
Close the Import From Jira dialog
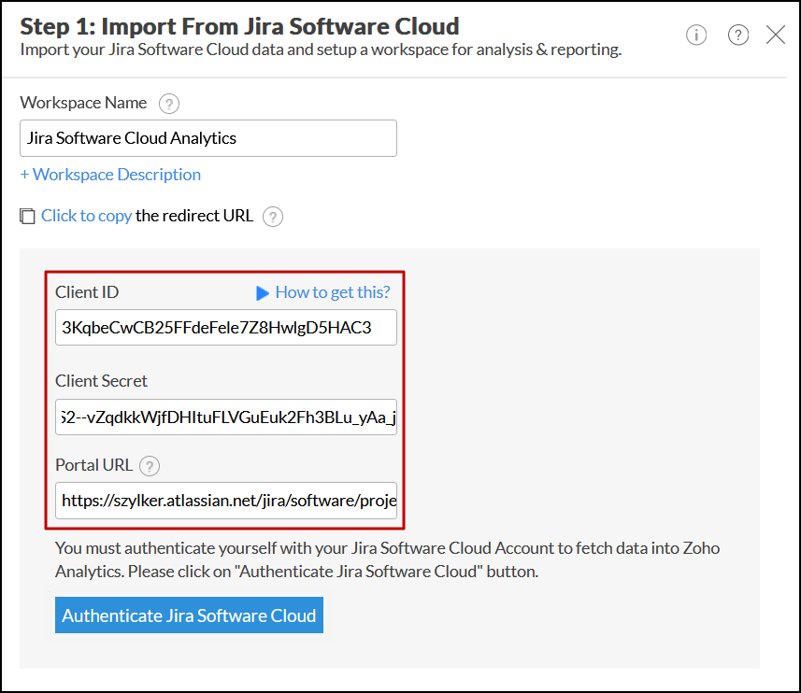tap(776, 35)
